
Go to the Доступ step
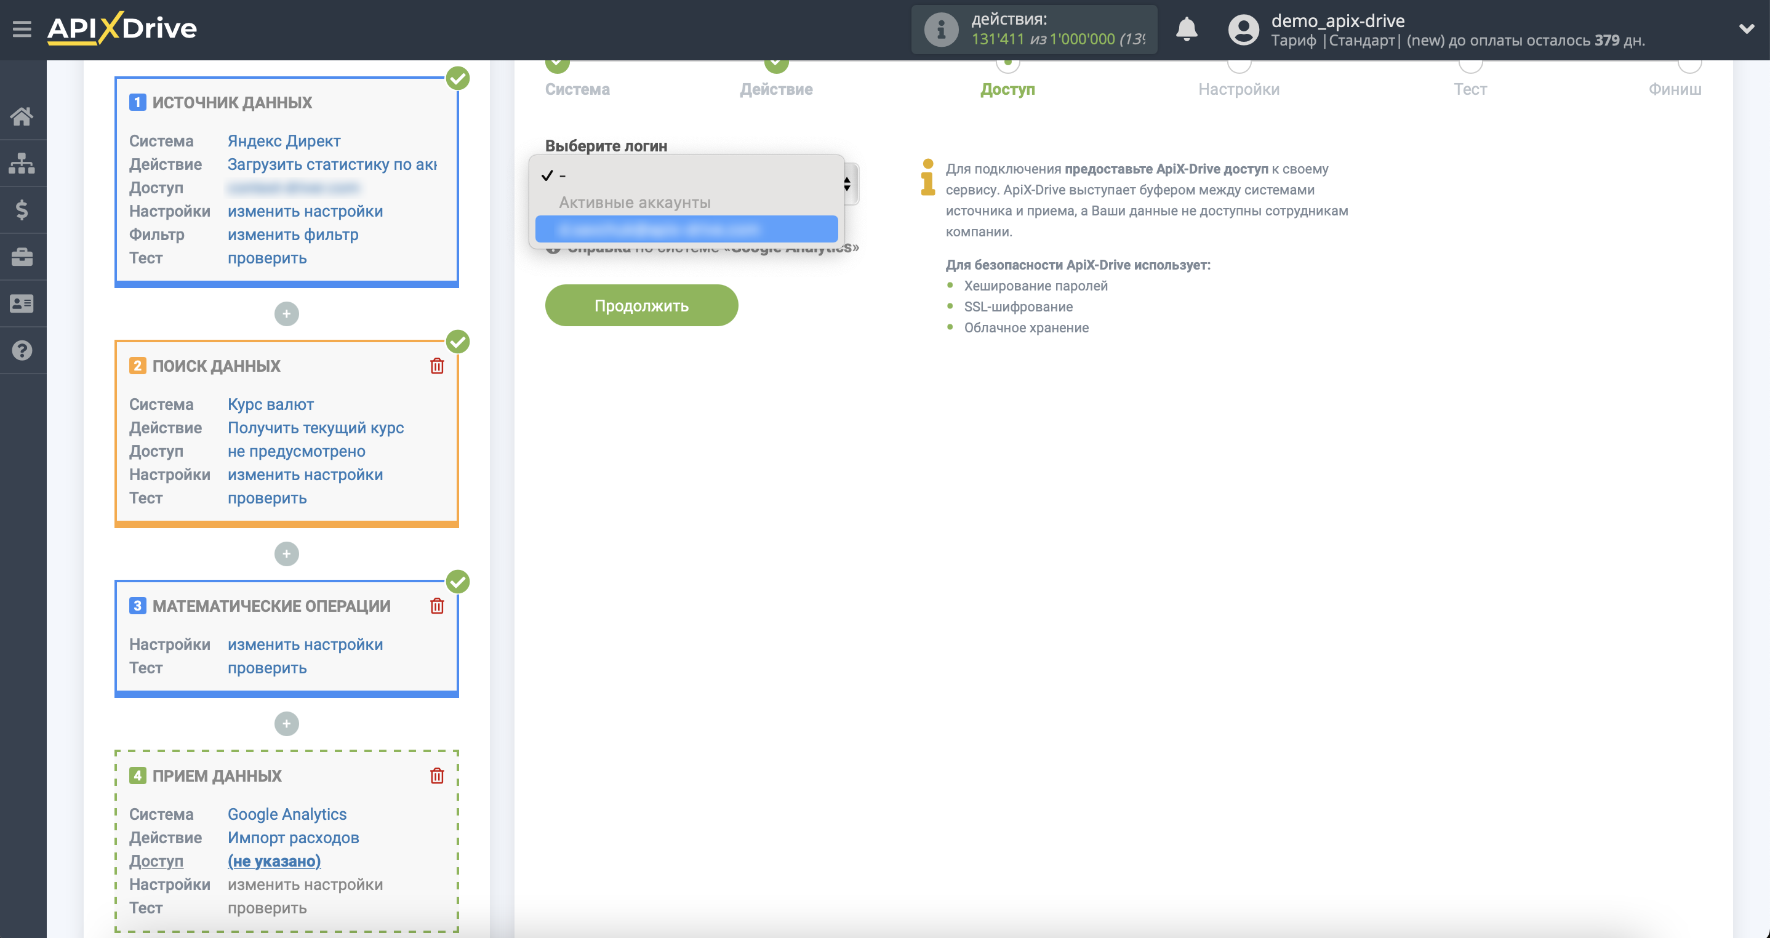pyautogui.click(x=1007, y=89)
